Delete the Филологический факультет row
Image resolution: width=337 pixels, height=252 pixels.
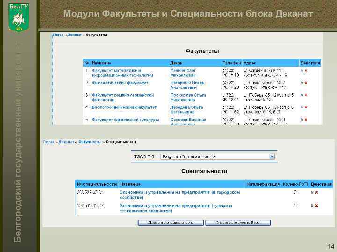(306, 83)
